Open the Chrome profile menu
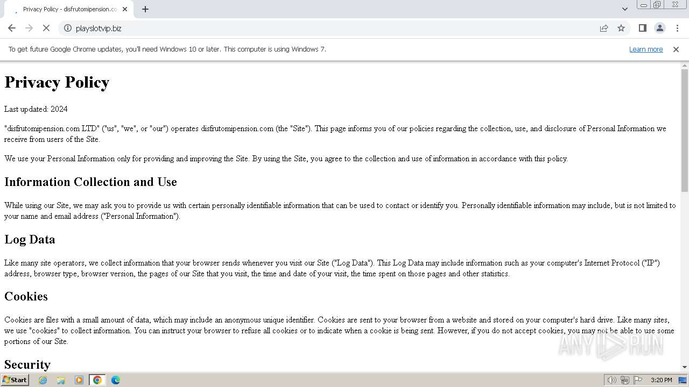 pos(659,28)
